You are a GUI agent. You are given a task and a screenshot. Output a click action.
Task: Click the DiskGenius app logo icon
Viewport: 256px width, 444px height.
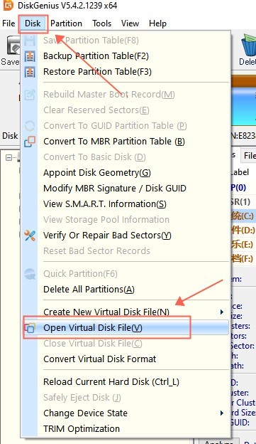tap(9, 5)
